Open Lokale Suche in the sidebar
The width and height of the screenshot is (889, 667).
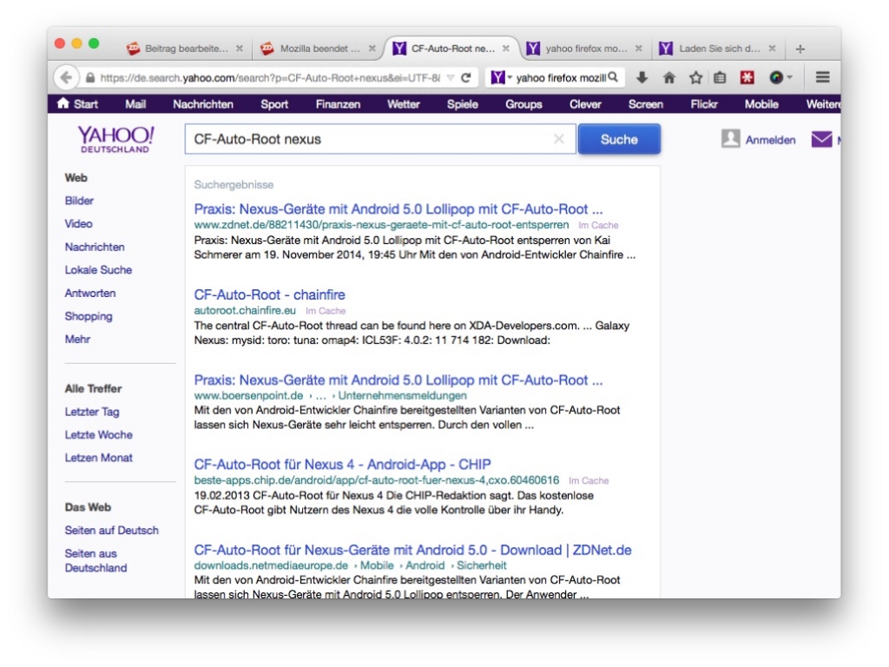click(x=98, y=270)
